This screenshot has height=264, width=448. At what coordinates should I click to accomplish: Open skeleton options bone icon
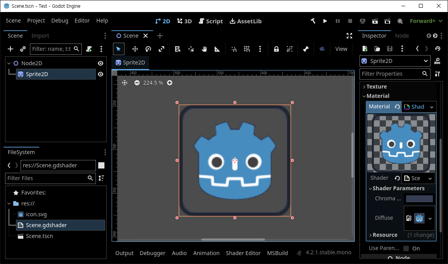click(x=306, y=49)
